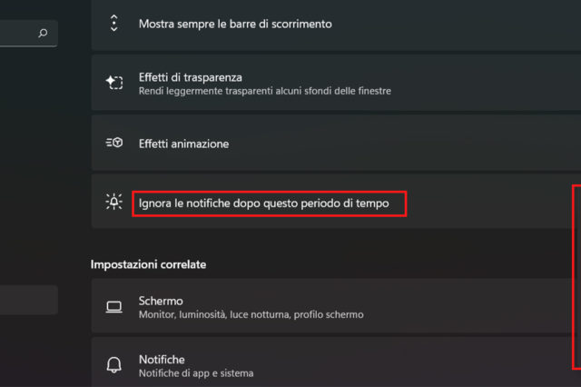Click the animation effects icon
581x387 pixels.
114,143
